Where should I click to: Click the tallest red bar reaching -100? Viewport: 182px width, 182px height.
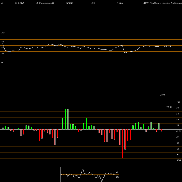(x=123, y=144)
